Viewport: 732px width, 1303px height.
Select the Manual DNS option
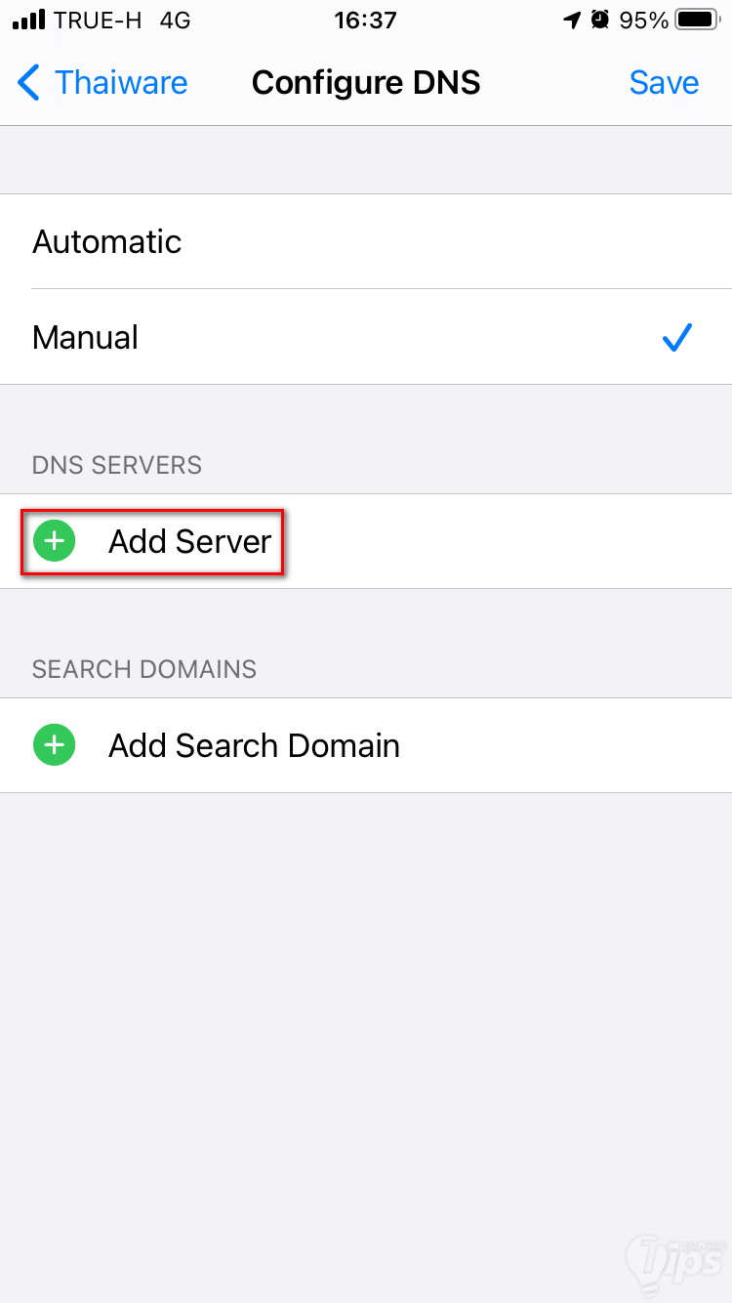(x=366, y=337)
